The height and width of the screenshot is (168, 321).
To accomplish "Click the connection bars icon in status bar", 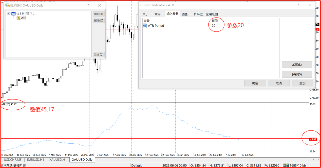I will point(286,165).
